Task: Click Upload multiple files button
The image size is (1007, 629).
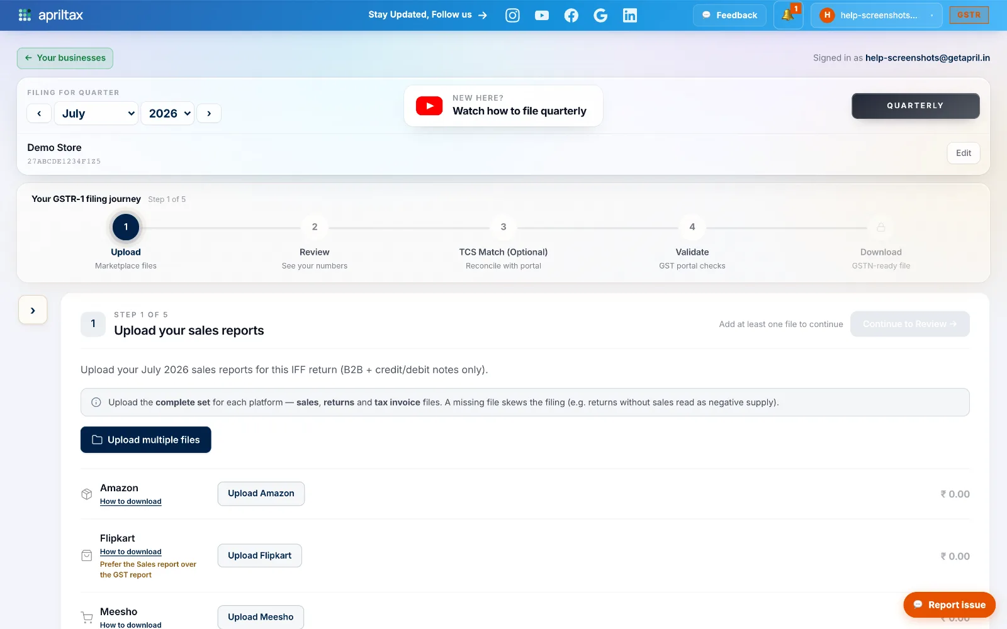Action: (x=146, y=440)
